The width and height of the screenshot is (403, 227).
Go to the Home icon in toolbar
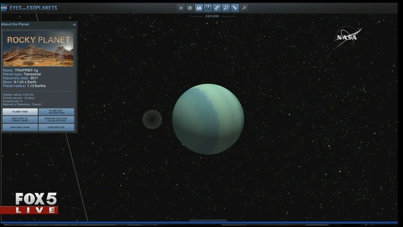(x=181, y=8)
